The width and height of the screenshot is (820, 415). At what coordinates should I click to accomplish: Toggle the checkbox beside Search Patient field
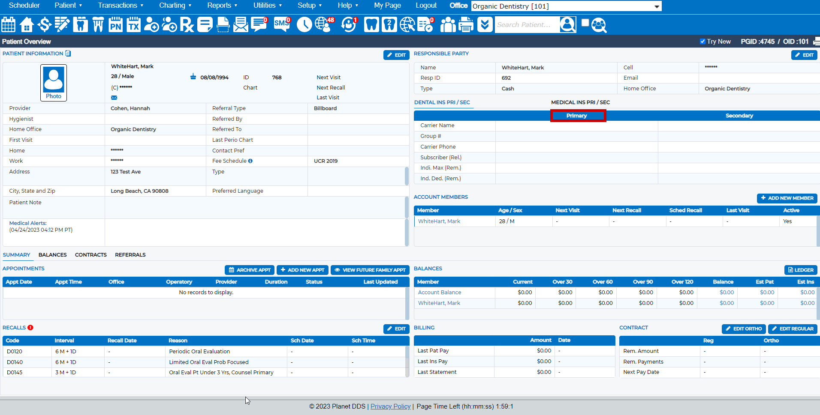coord(585,22)
